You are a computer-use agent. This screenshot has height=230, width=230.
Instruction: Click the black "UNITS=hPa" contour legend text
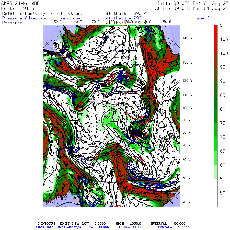click(70, 224)
